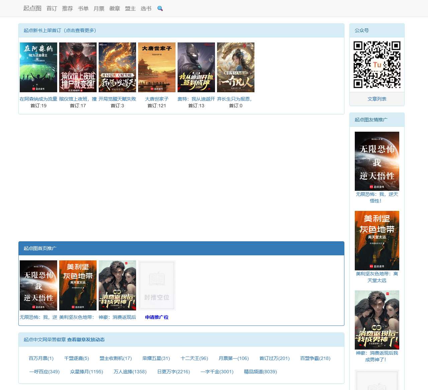Click the 殡仪馆上夜班 book cover

click(x=78, y=67)
